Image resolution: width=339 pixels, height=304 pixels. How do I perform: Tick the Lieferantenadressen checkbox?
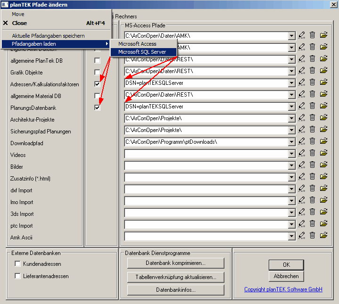(x=18, y=276)
